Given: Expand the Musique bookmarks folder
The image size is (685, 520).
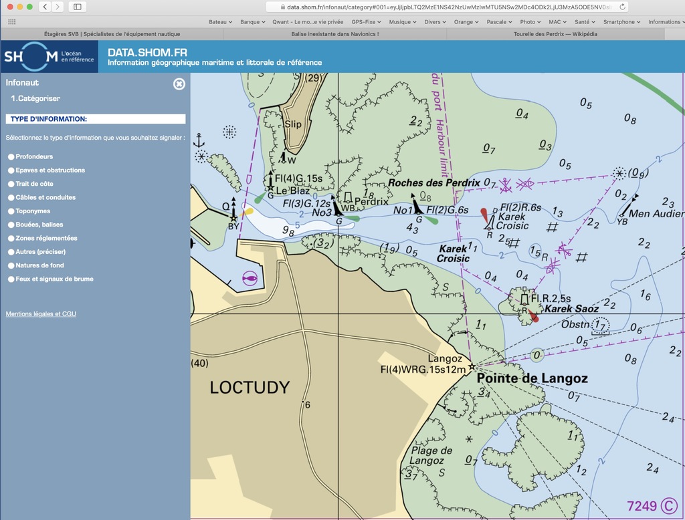Looking at the screenshot, I should [402, 22].
